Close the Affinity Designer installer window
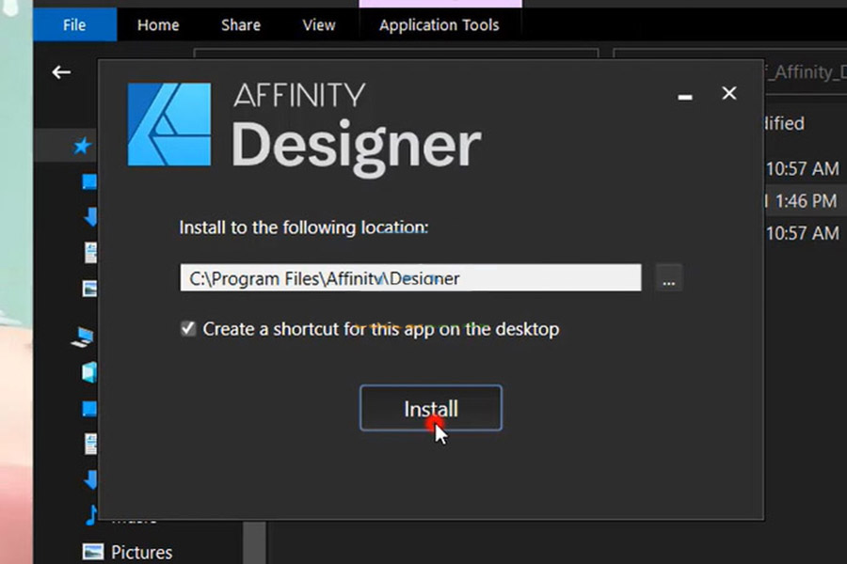The image size is (847, 564). coord(729,93)
